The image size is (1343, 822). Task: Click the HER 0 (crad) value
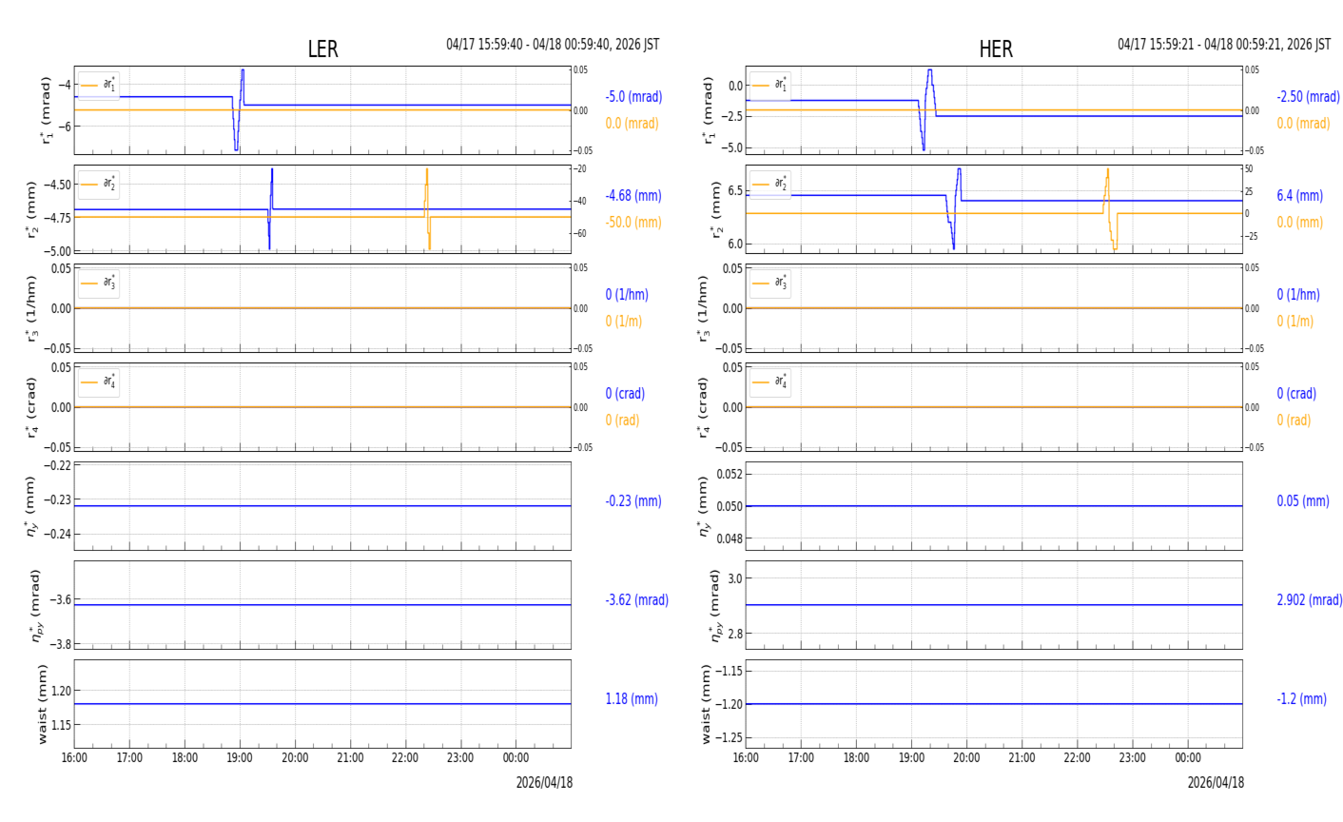[x=1296, y=394]
